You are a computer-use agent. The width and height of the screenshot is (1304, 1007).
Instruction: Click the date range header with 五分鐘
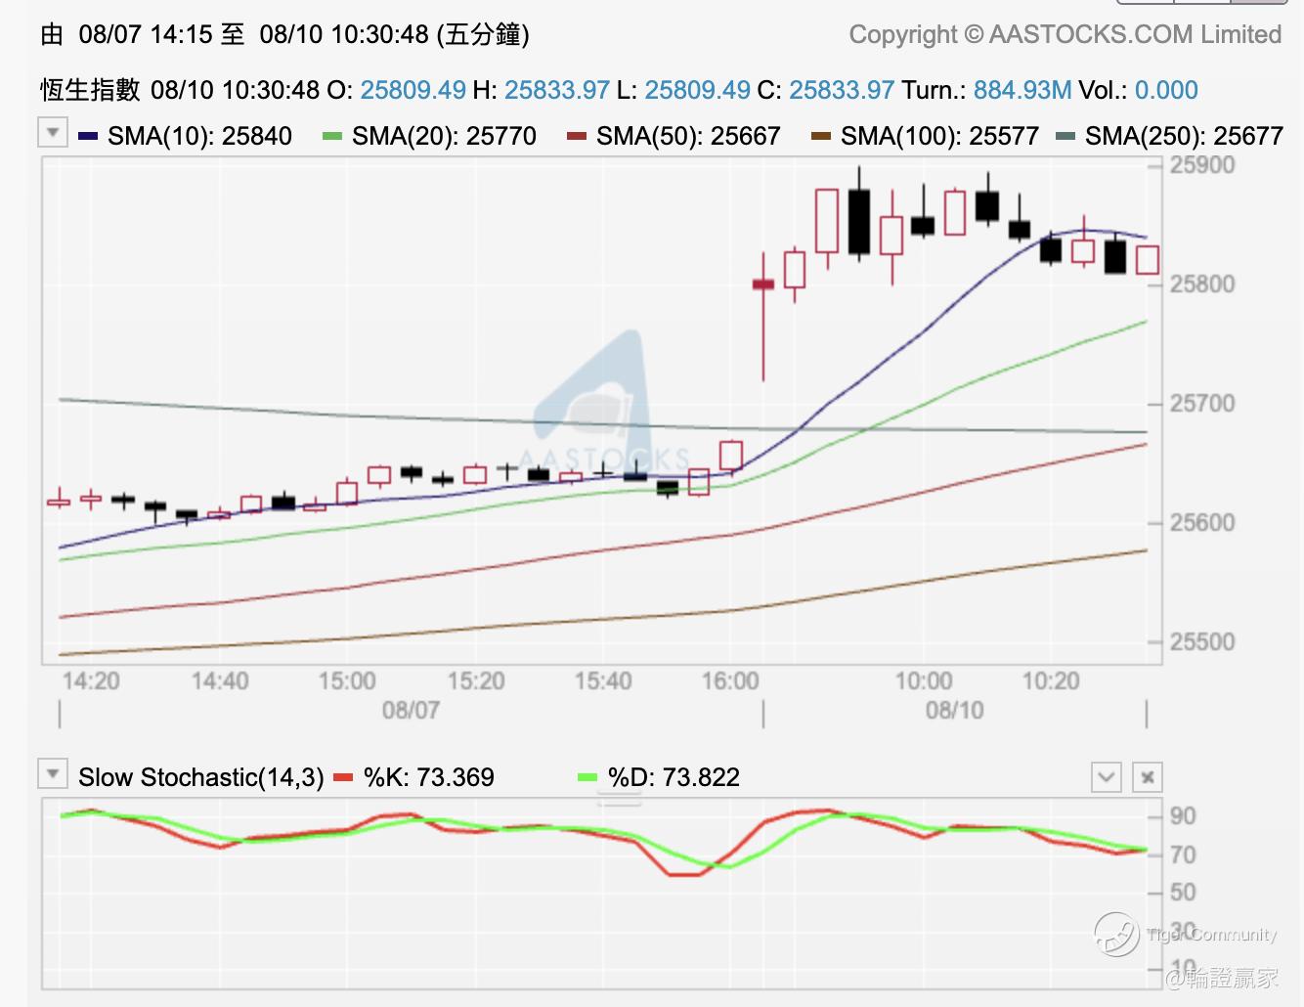[x=284, y=34]
